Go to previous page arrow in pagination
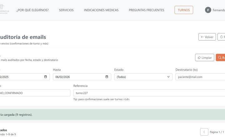 204,132
